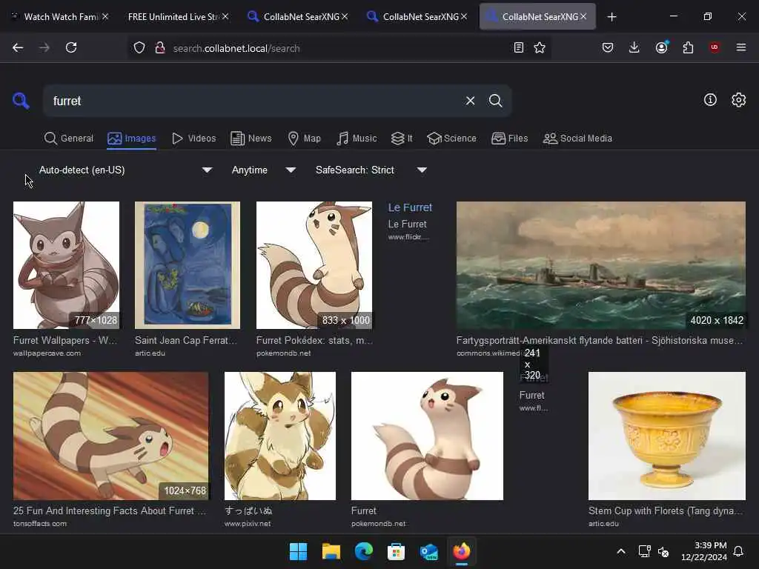Screen dimensions: 759x569
Task: Switch to Map category
Action: 305,139
